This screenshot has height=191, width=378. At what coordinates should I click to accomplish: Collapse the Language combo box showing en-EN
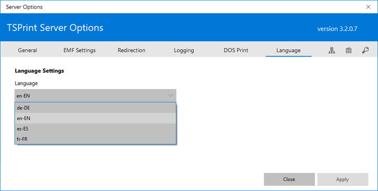pos(95,96)
